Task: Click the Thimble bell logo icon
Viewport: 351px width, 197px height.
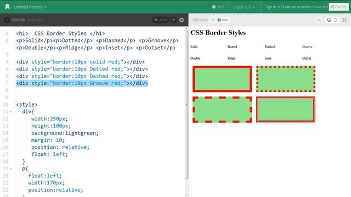Action: [7, 7]
